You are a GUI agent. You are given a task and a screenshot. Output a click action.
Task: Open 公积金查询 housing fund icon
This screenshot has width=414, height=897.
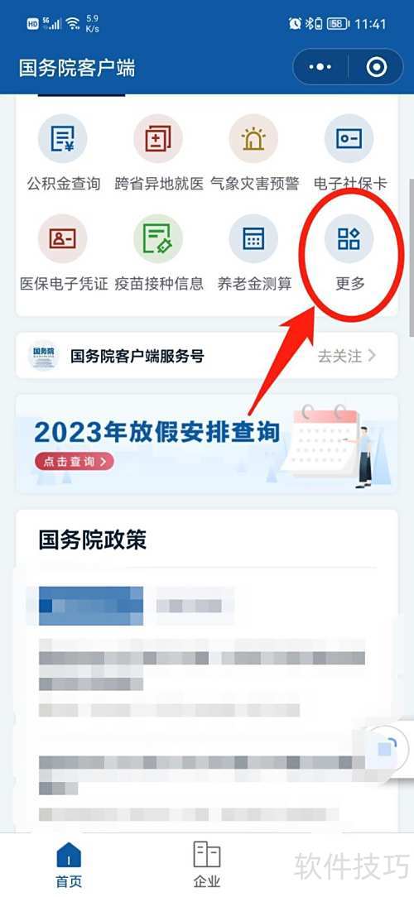[x=62, y=139]
